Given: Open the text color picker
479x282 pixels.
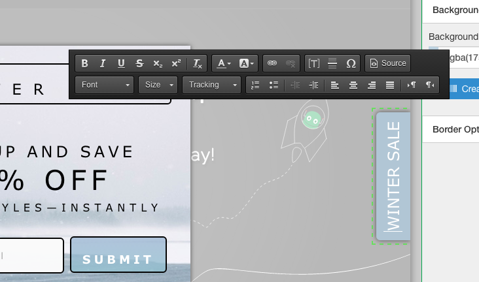Looking at the screenshot, I should click(224, 63).
